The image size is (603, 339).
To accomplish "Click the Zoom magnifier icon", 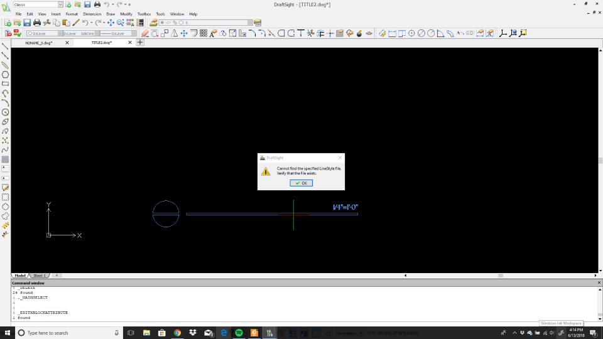I will point(121,23).
